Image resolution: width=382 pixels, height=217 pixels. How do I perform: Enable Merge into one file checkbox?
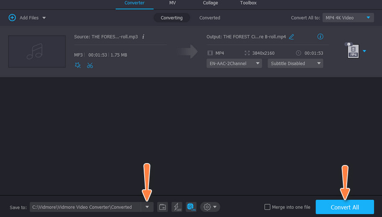point(268,207)
